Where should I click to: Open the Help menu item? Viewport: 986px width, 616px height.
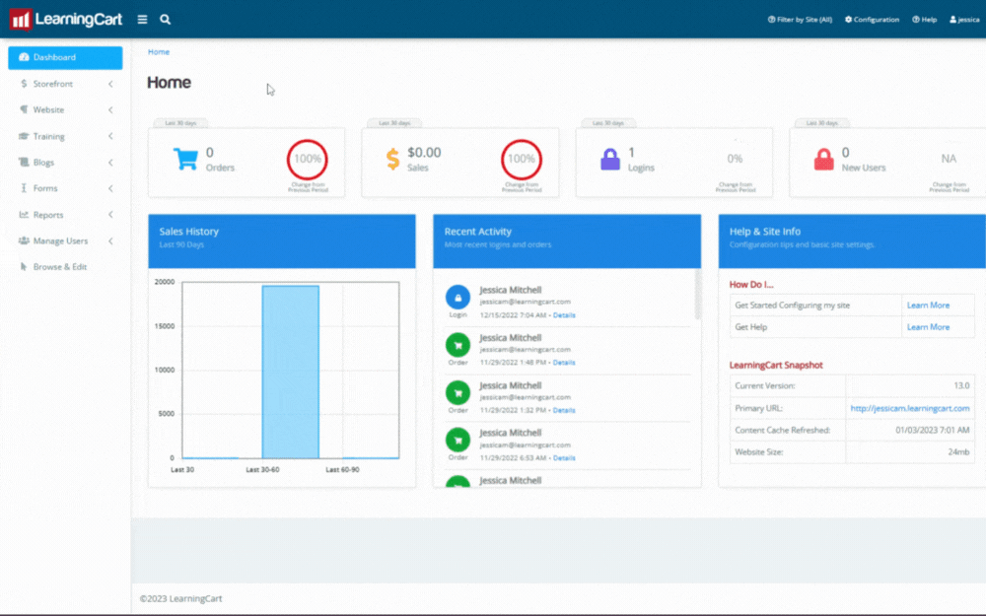(x=925, y=20)
